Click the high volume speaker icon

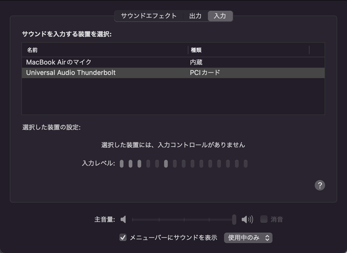pos(247,219)
